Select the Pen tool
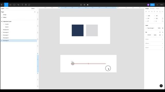165x92 pixels. click(x=18, y=5)
